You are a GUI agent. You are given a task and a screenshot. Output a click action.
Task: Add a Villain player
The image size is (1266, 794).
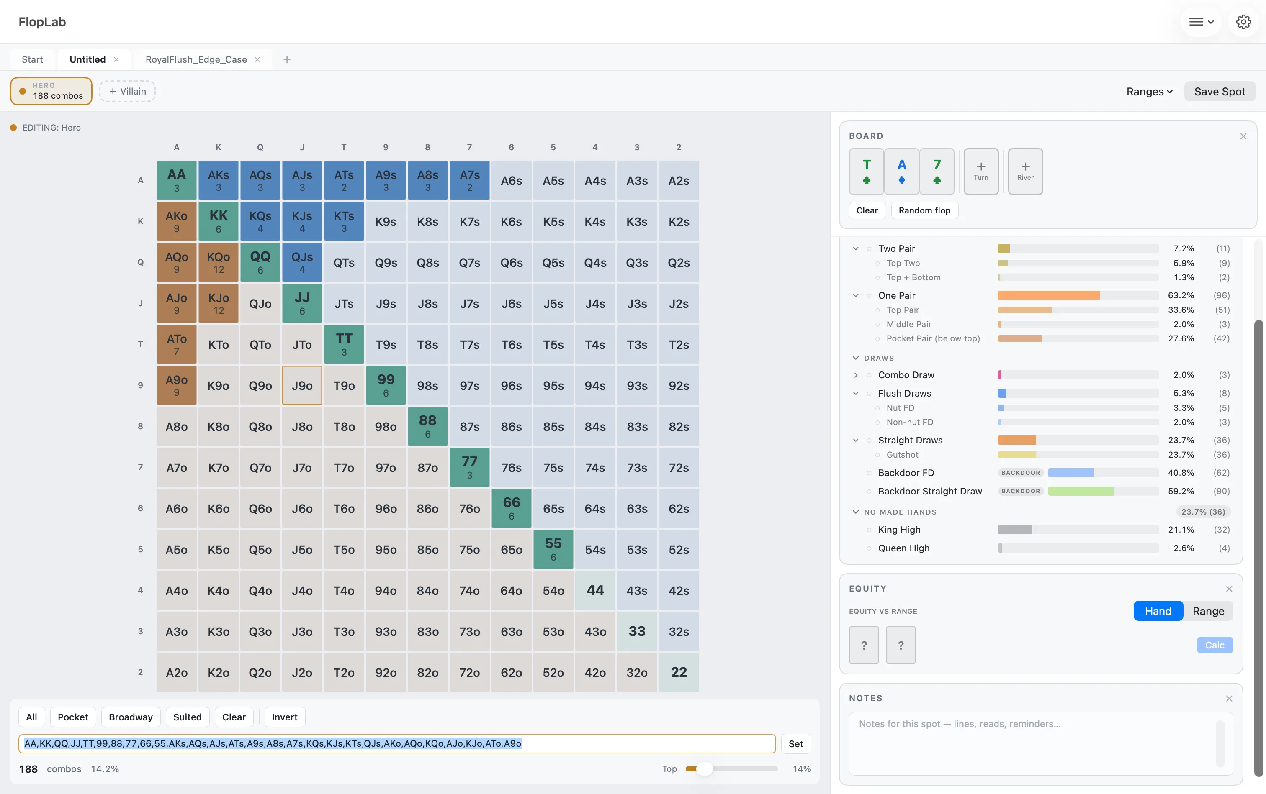point(127,91)
